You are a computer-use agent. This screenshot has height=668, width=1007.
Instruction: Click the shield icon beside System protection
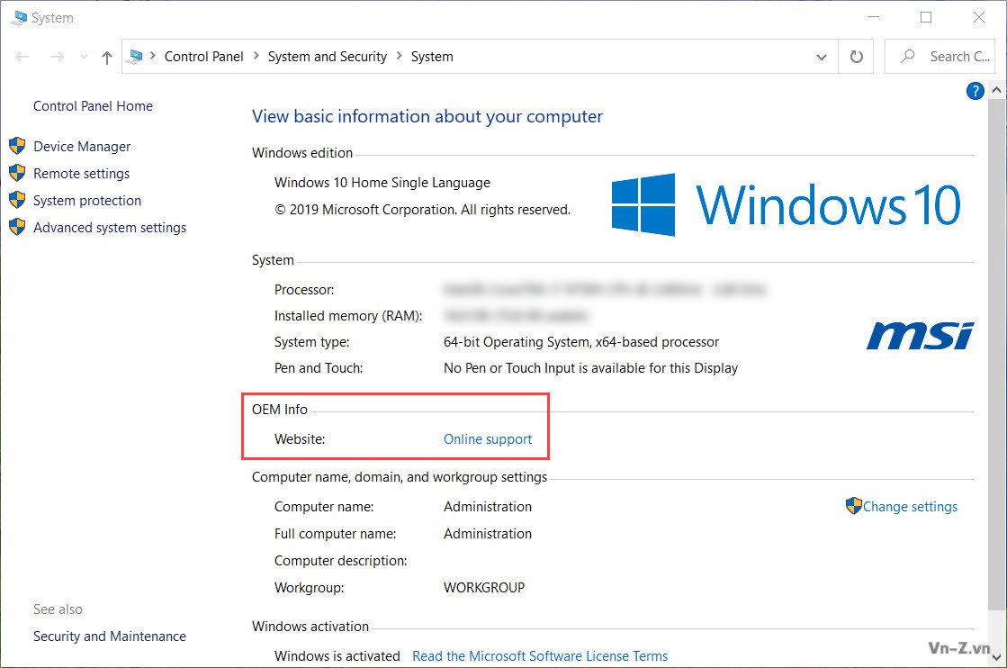(17, 200)
